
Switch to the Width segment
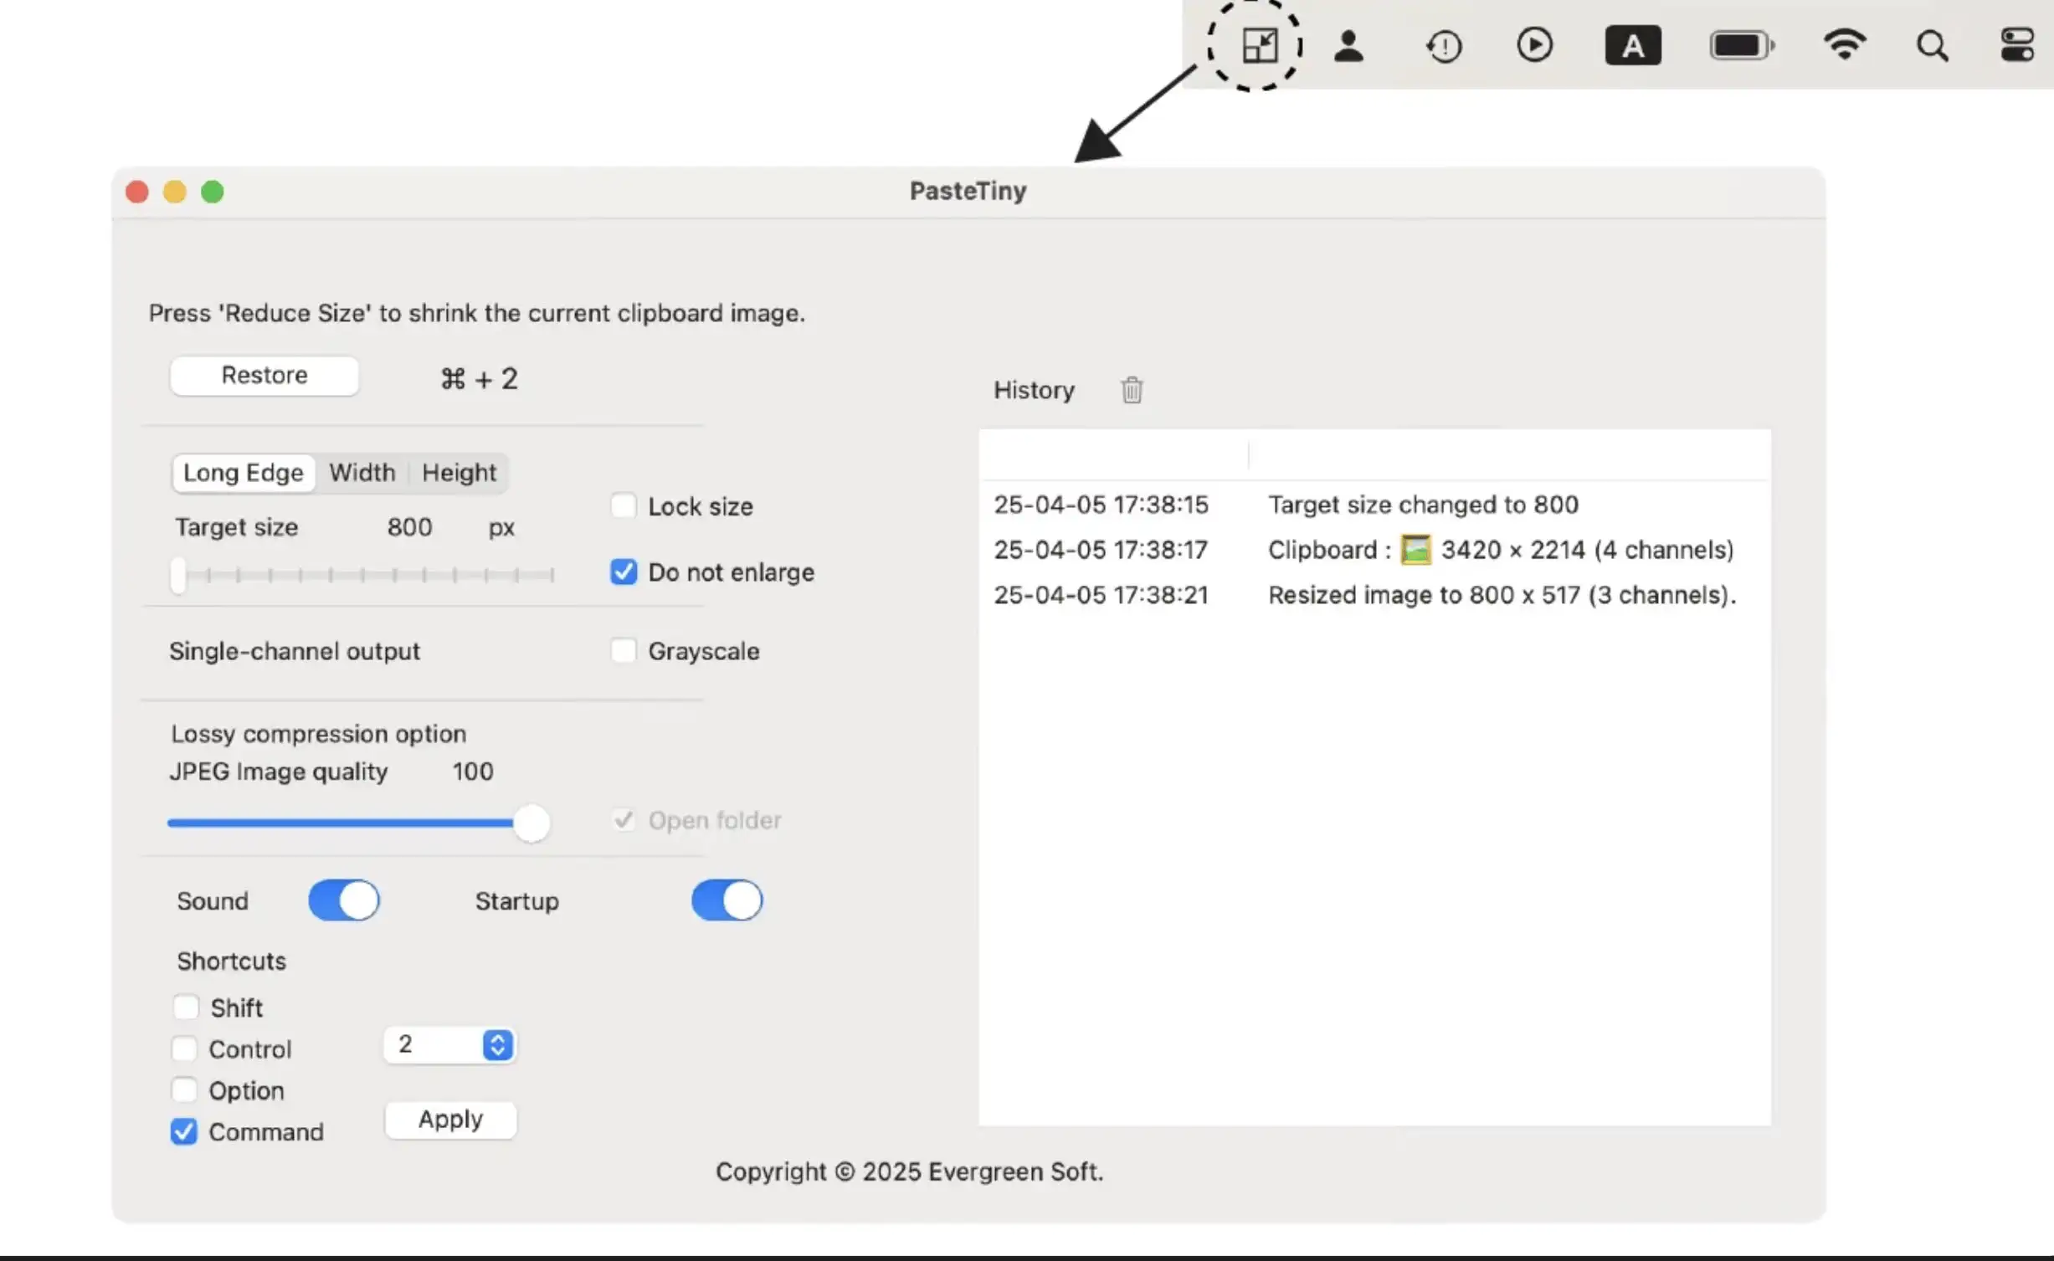coord(362,473)
